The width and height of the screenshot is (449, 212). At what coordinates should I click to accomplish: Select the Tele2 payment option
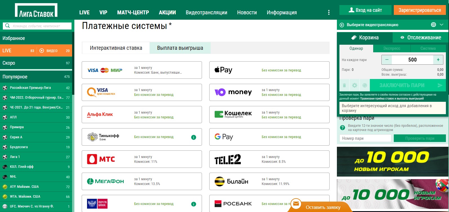click(x=269, y=159)
